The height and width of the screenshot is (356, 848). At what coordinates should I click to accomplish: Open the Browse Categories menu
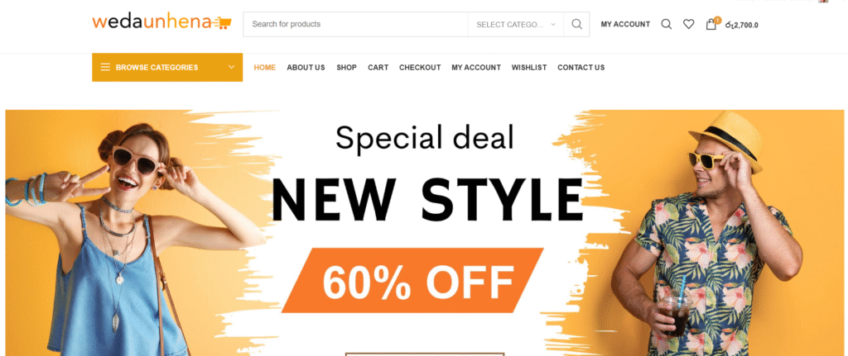tap(167, 68)
